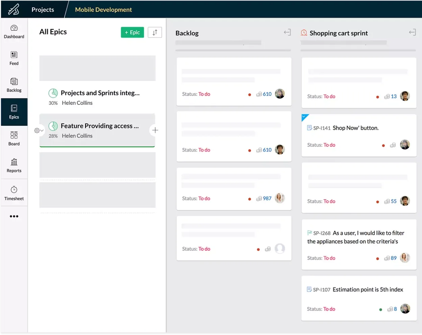Click green priority dot on SP-I107 card
This screenshot has height=335, width=422.
380,309
